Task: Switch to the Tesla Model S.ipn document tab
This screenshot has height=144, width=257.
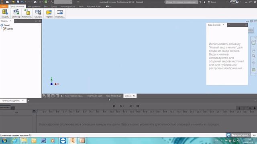Action: coord(113,96)
